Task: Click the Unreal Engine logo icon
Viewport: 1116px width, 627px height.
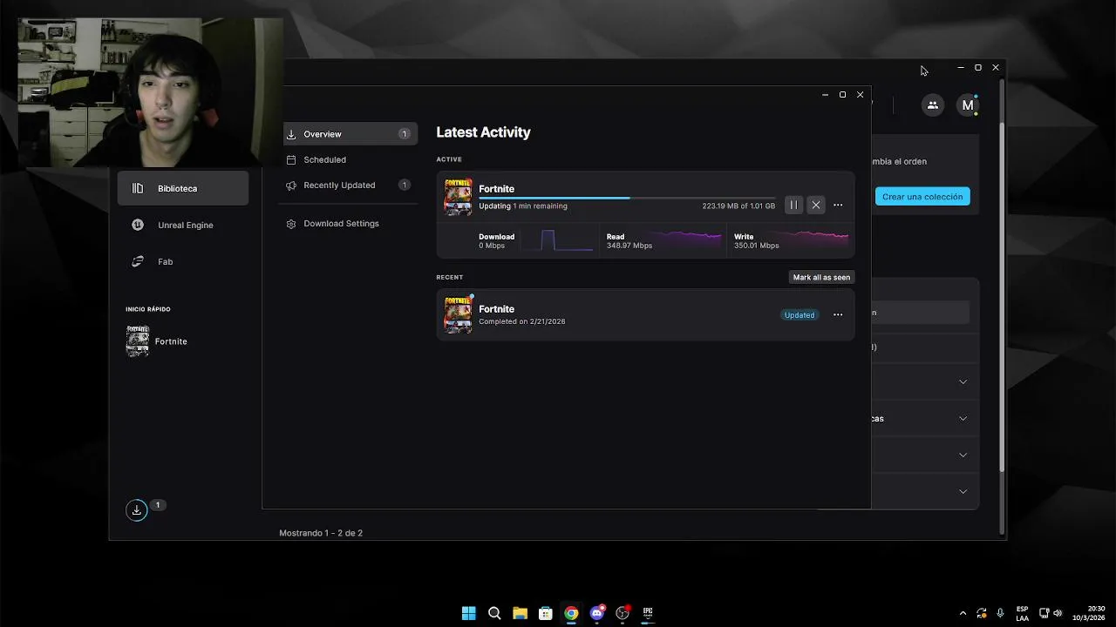Action: [138, 225]
